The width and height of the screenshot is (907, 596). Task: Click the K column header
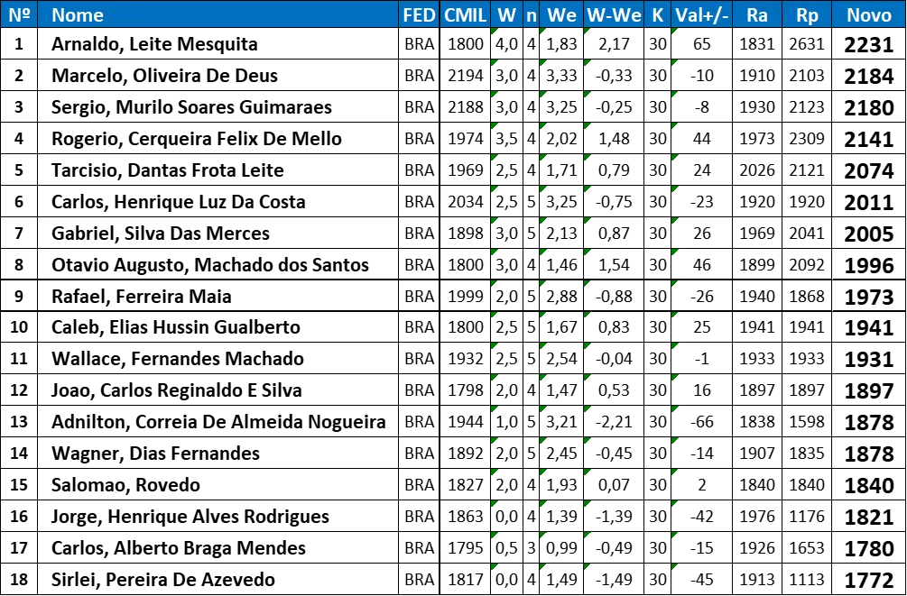657,15
